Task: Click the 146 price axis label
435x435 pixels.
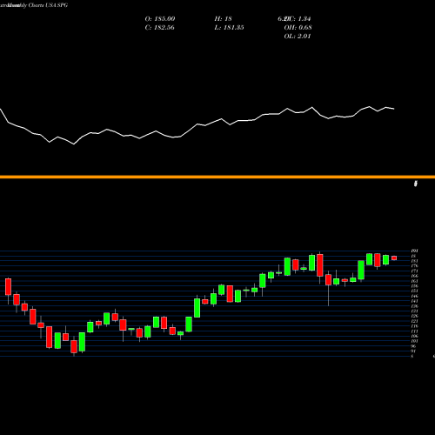Action: coord(414,296)
